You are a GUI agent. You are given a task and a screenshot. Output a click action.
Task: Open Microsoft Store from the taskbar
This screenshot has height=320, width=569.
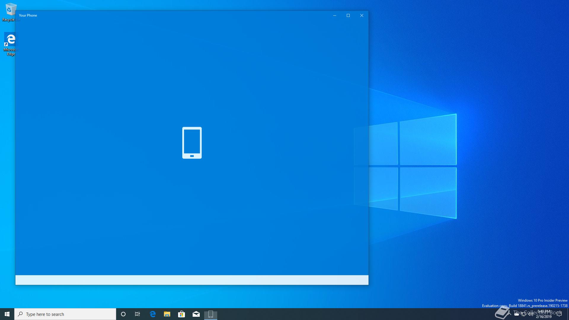tap(181, 314)
